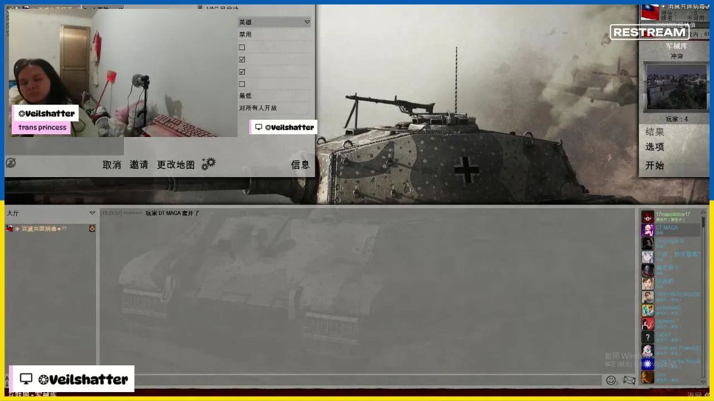Open 选项 options in right menu
Image resolution: width=714 pixels, height=401 pixels.
(655, 147)
